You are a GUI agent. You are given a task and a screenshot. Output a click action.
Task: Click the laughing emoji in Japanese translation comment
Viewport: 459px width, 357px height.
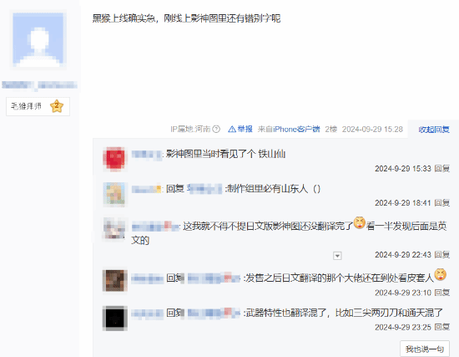pos(360,222)
